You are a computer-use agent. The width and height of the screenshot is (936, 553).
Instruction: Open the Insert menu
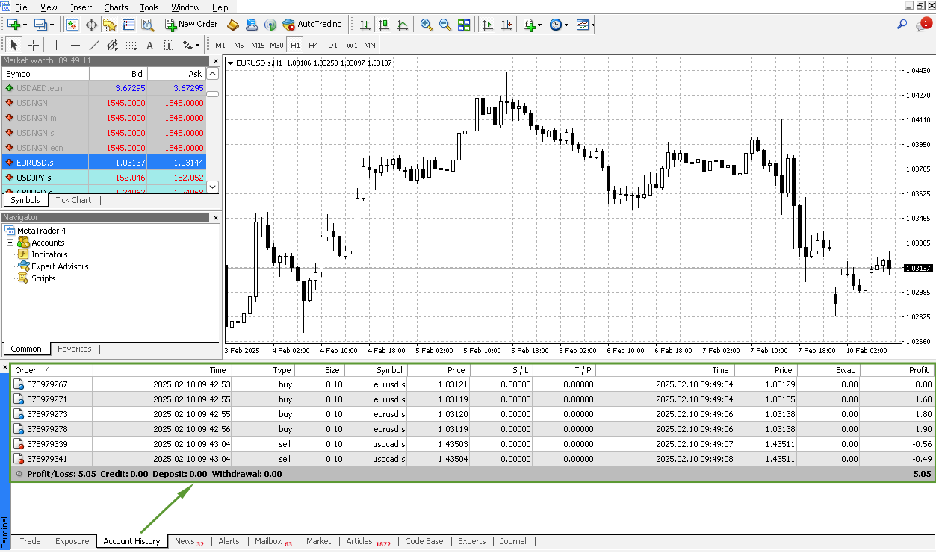pos(81,7)
